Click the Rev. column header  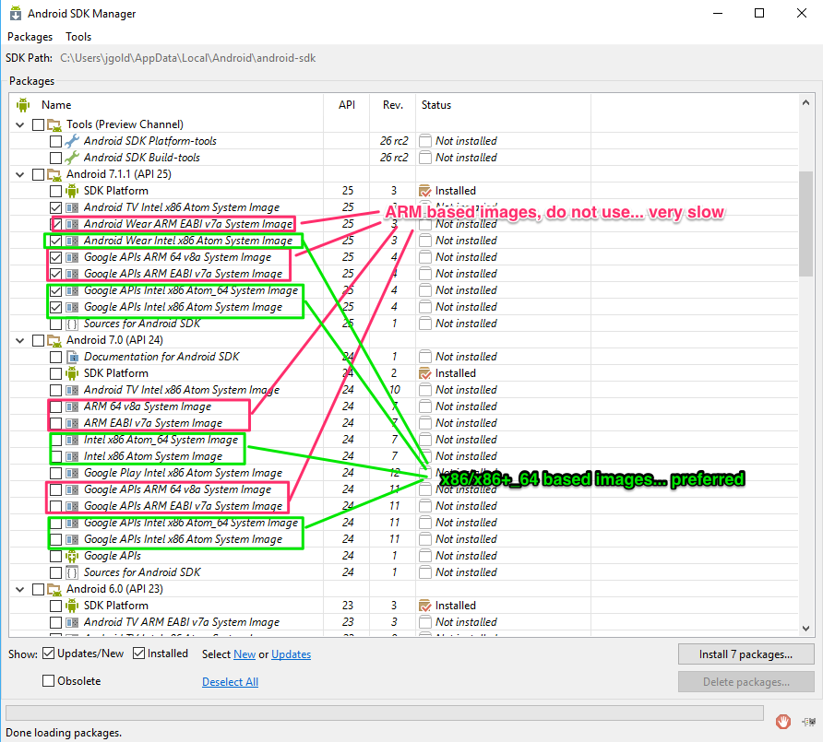pyautogui.click(x=393, y=105)
